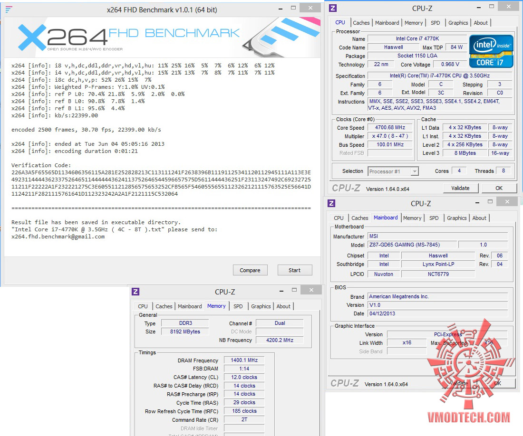Image resolution: width=523 pixels, height=436 pixels.
Task: Open SPD tab in the Memory CPU-Z window
Action: coord(238,306)
